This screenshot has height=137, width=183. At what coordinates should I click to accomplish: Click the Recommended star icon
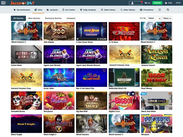click(x=15, y=10)
